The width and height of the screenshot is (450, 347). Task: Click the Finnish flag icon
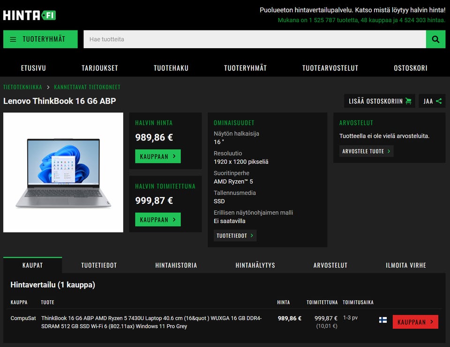[383, 320]
